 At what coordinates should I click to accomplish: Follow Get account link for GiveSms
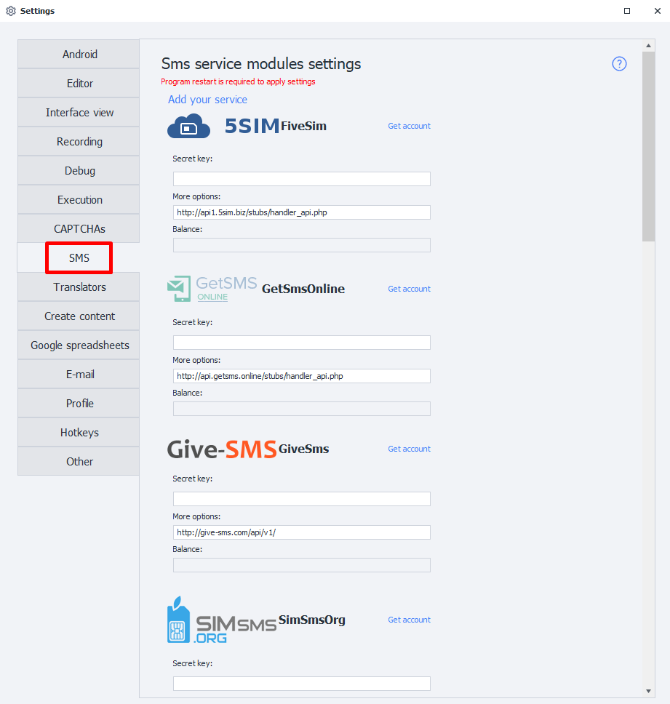(x=409, y=449)
